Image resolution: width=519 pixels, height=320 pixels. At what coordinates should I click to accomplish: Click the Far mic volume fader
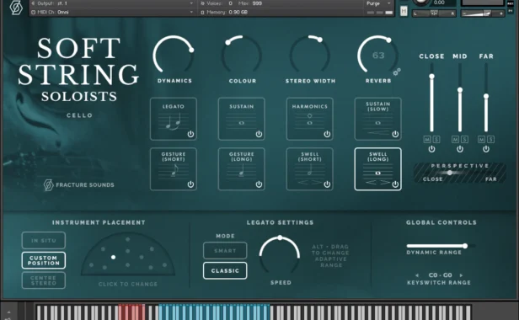[x=486, y=98]
